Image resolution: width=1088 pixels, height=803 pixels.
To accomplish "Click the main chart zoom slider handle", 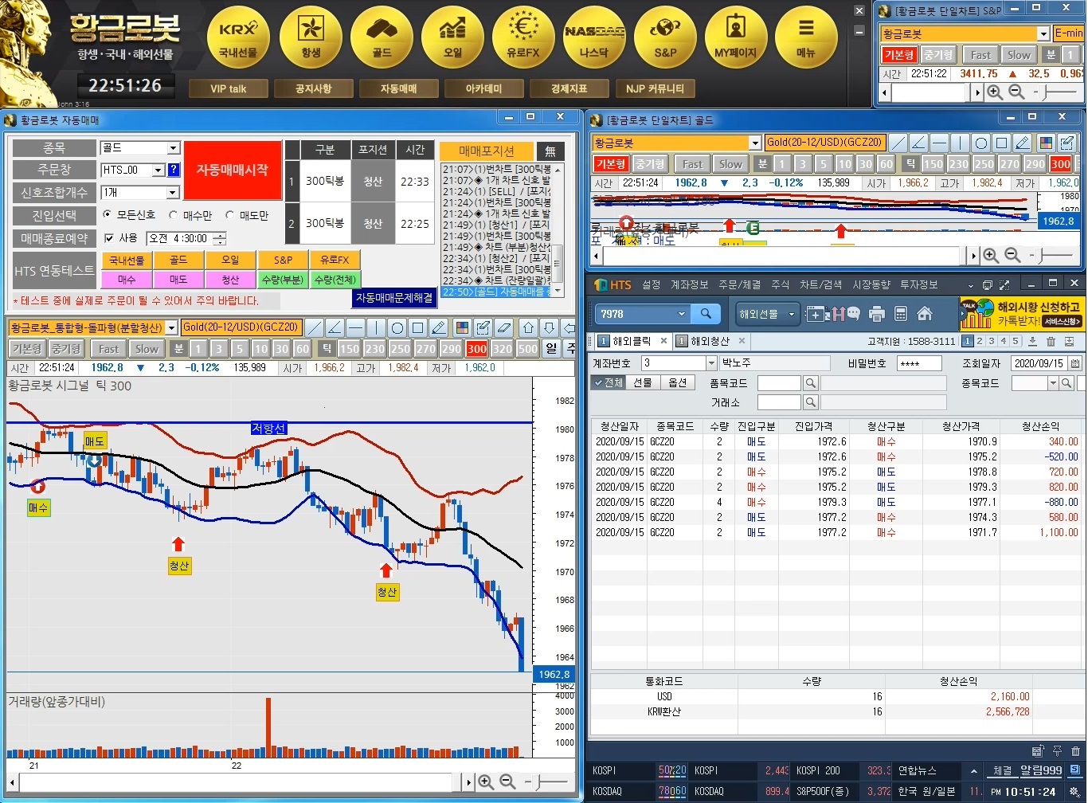I will [537, 782].
